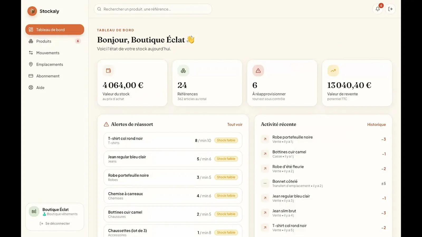Viewport: 422px width, 237px height.
Task: Click the arrow icon for T-shirt col rond noir activity
Action: coord(265,228)
